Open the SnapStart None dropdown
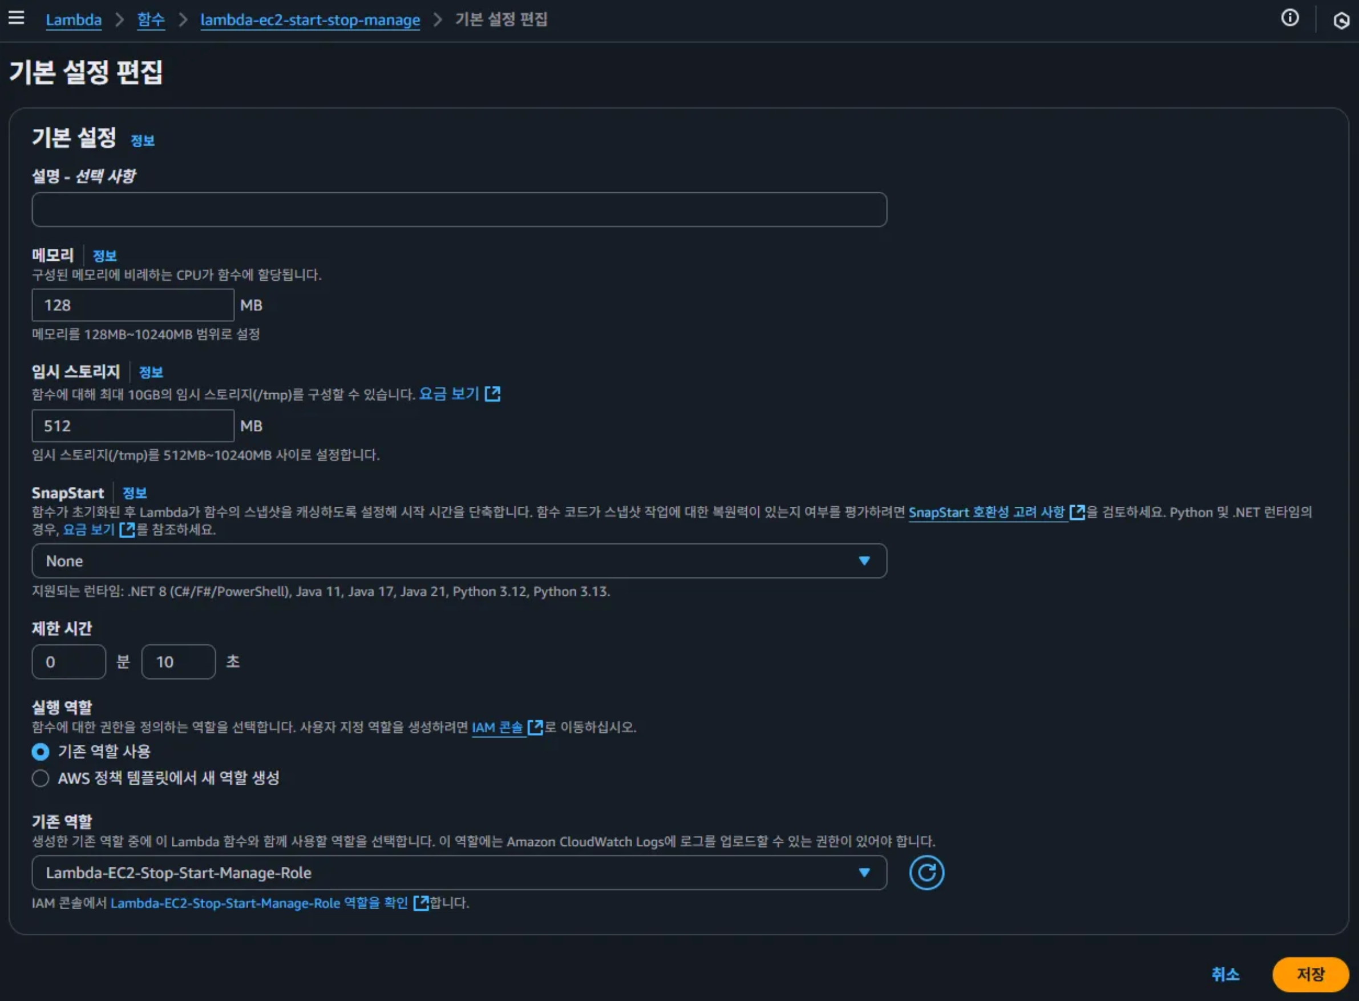This screenshot has height=1001, width=1359. [x=459, y=561]
